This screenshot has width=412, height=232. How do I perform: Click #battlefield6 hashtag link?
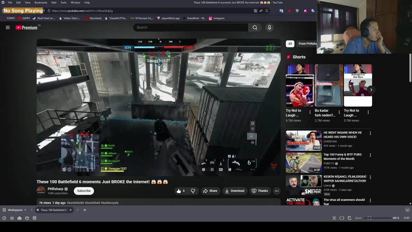[75, 203]
